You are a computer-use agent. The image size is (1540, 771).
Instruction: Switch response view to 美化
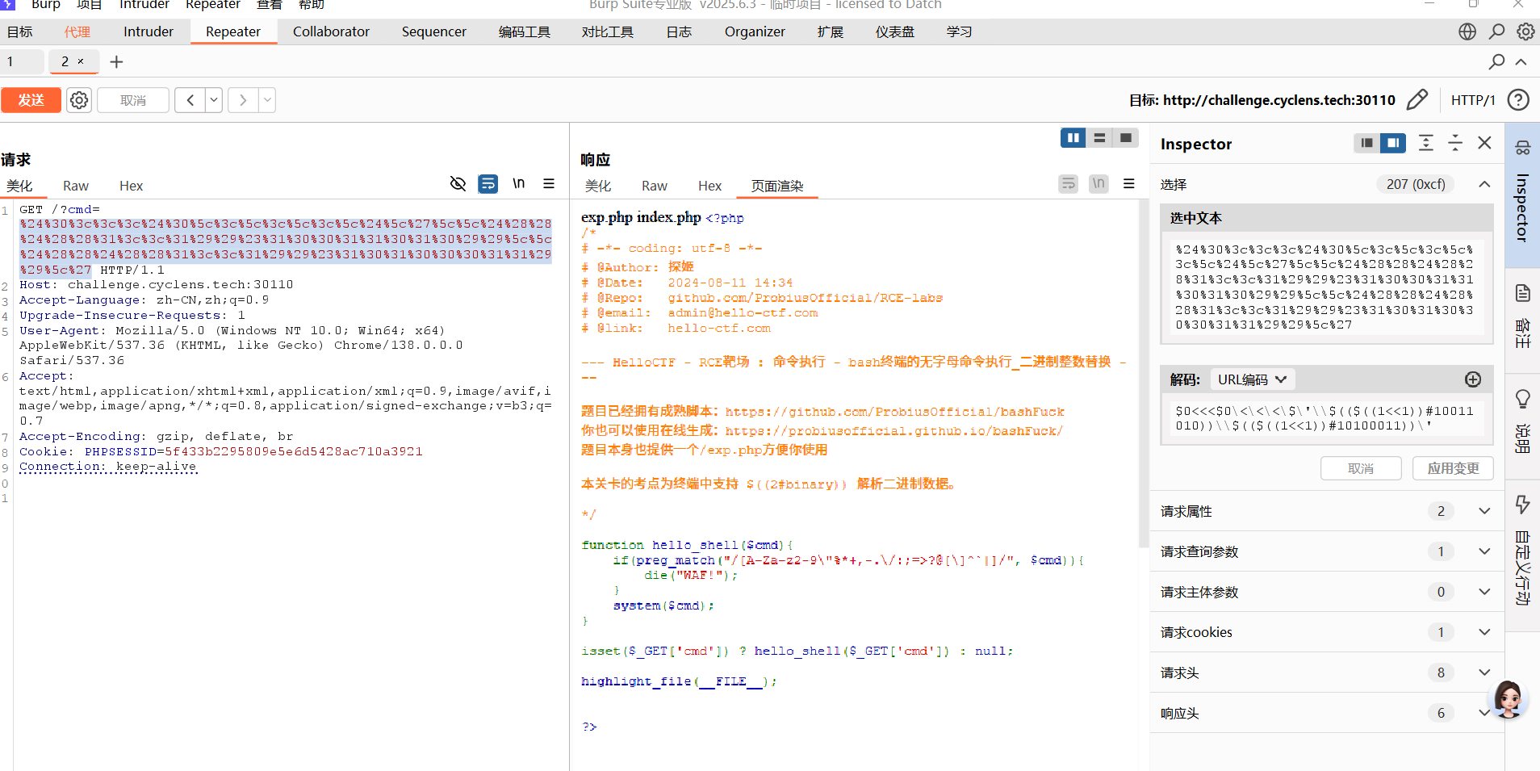tap(598, 186)
